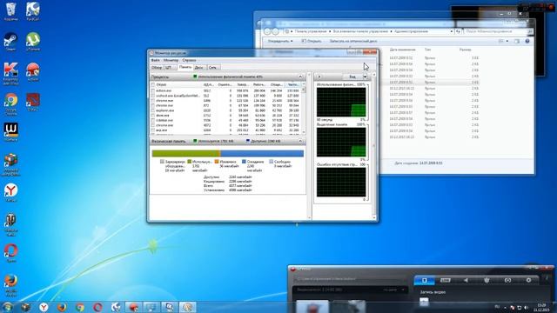Click process list vertical scrollbar

304,108
